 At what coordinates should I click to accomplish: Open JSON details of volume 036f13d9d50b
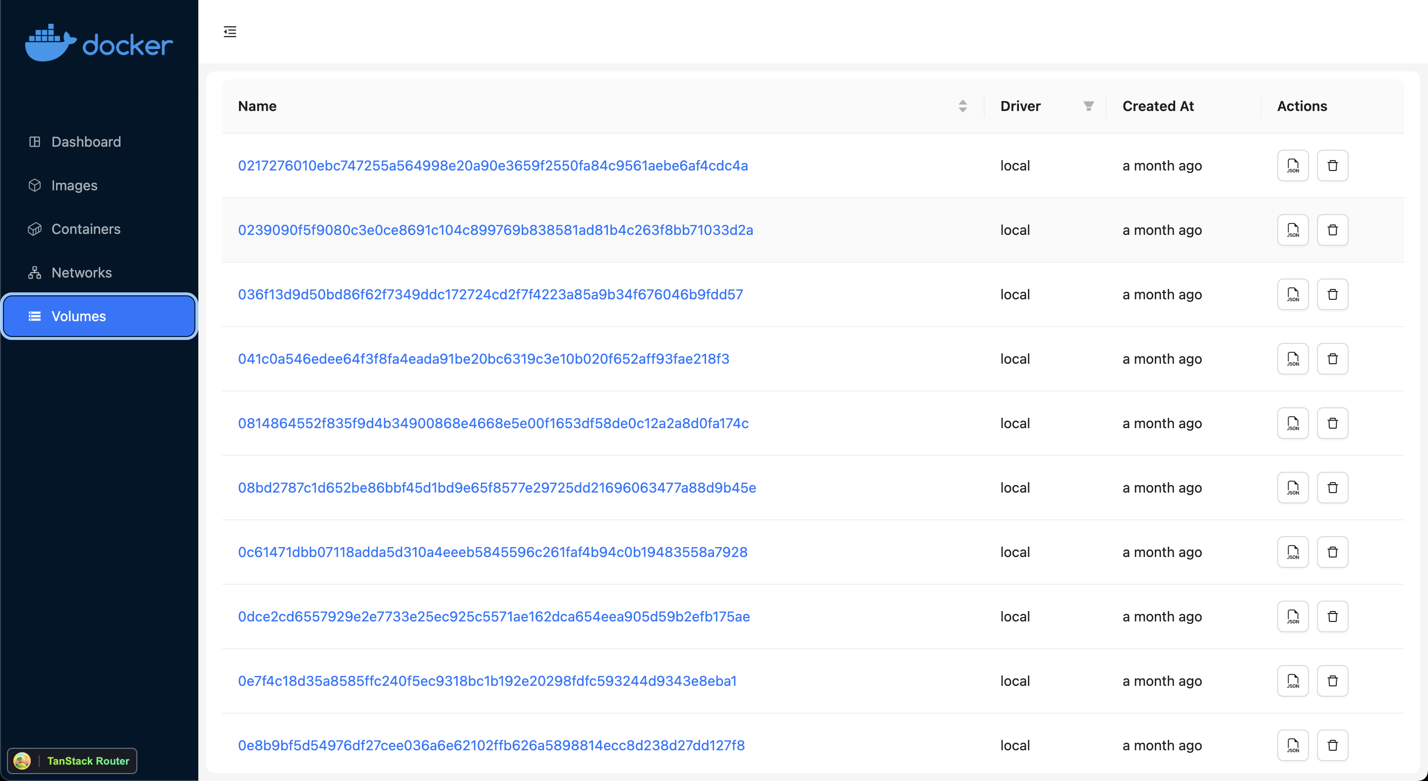[x=1292, y=294]
